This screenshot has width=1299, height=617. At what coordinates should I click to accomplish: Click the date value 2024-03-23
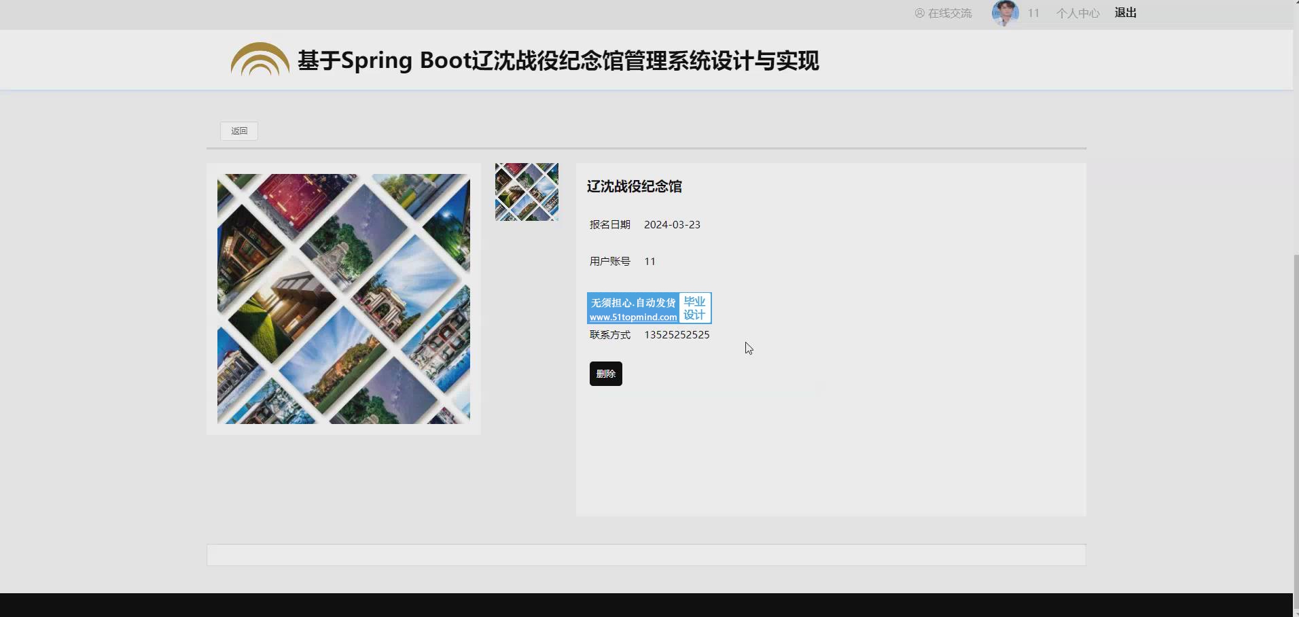click(672, 225)
